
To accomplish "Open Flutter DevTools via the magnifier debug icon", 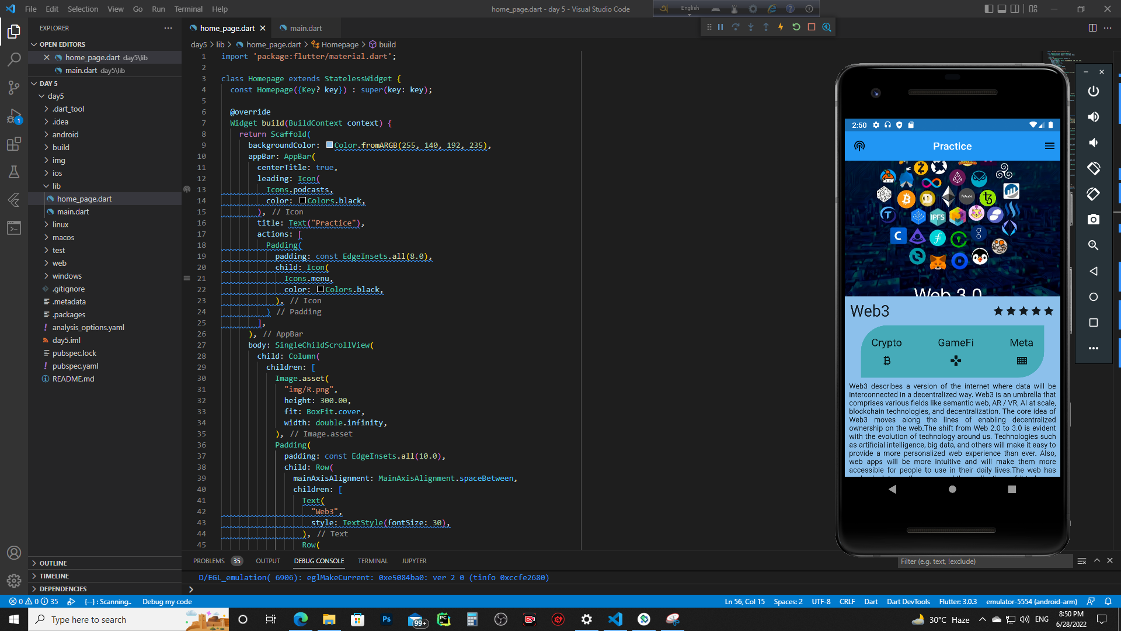I will tap(826, 27).
